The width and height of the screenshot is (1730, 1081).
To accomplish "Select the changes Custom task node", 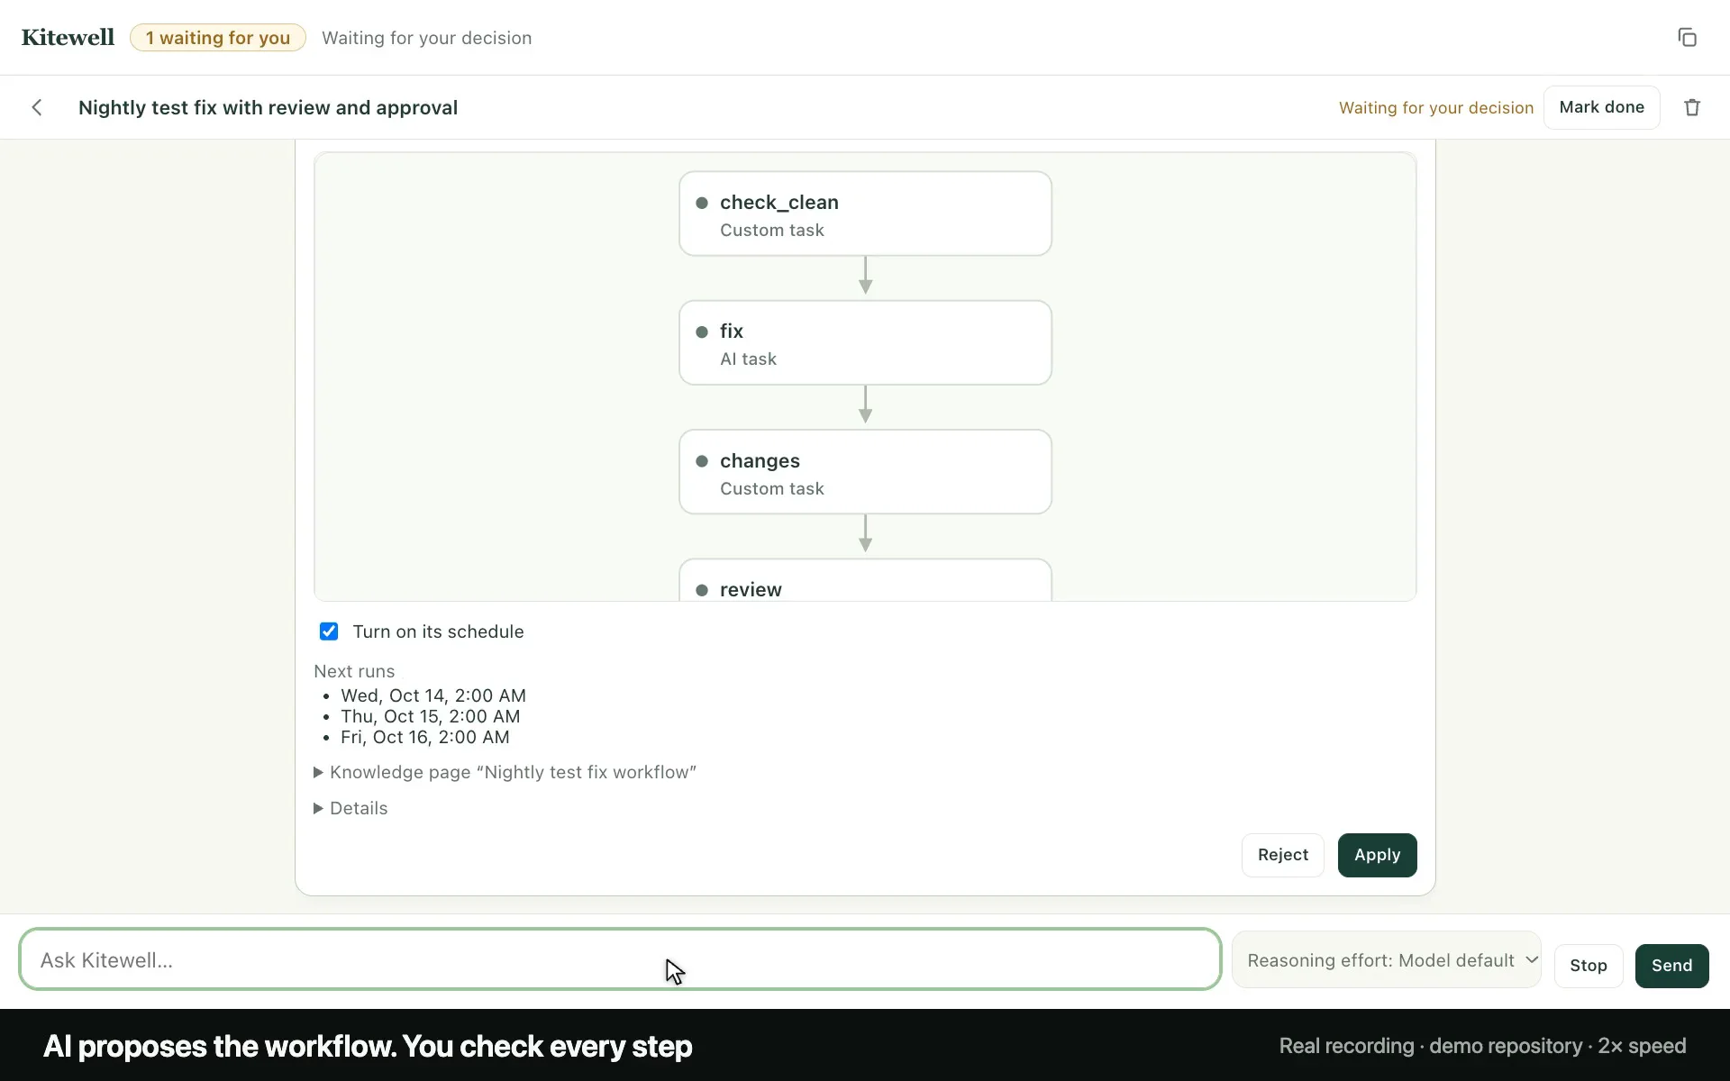I will 865,472.
